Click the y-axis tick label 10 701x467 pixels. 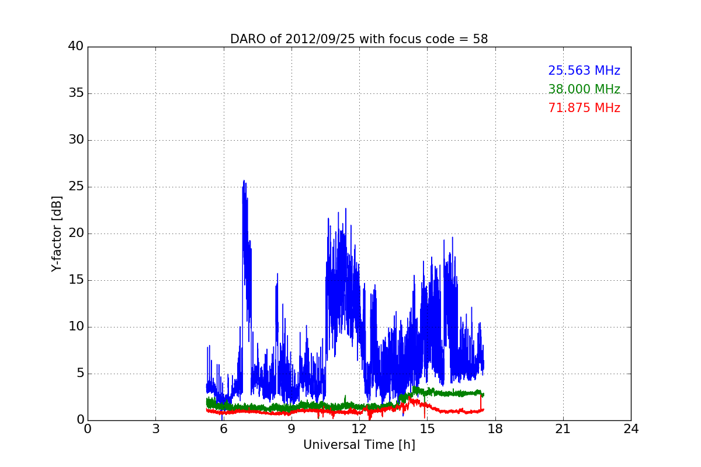[x=76, y=327]
